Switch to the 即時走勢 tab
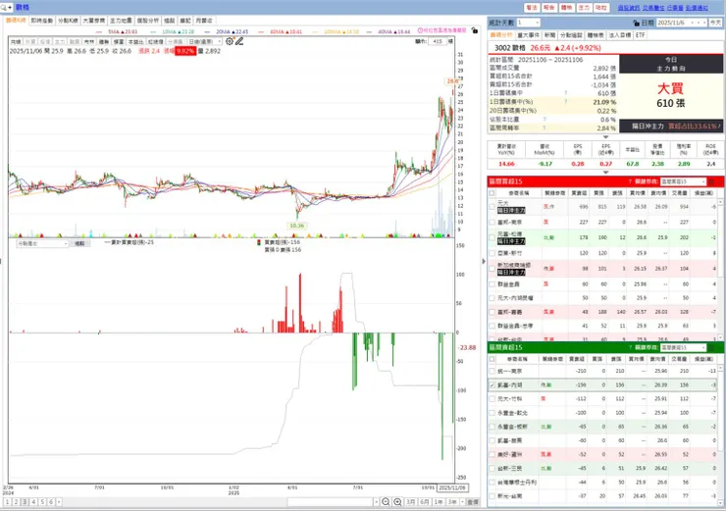This screenshot has height=511, width=726. pos(41,21)
